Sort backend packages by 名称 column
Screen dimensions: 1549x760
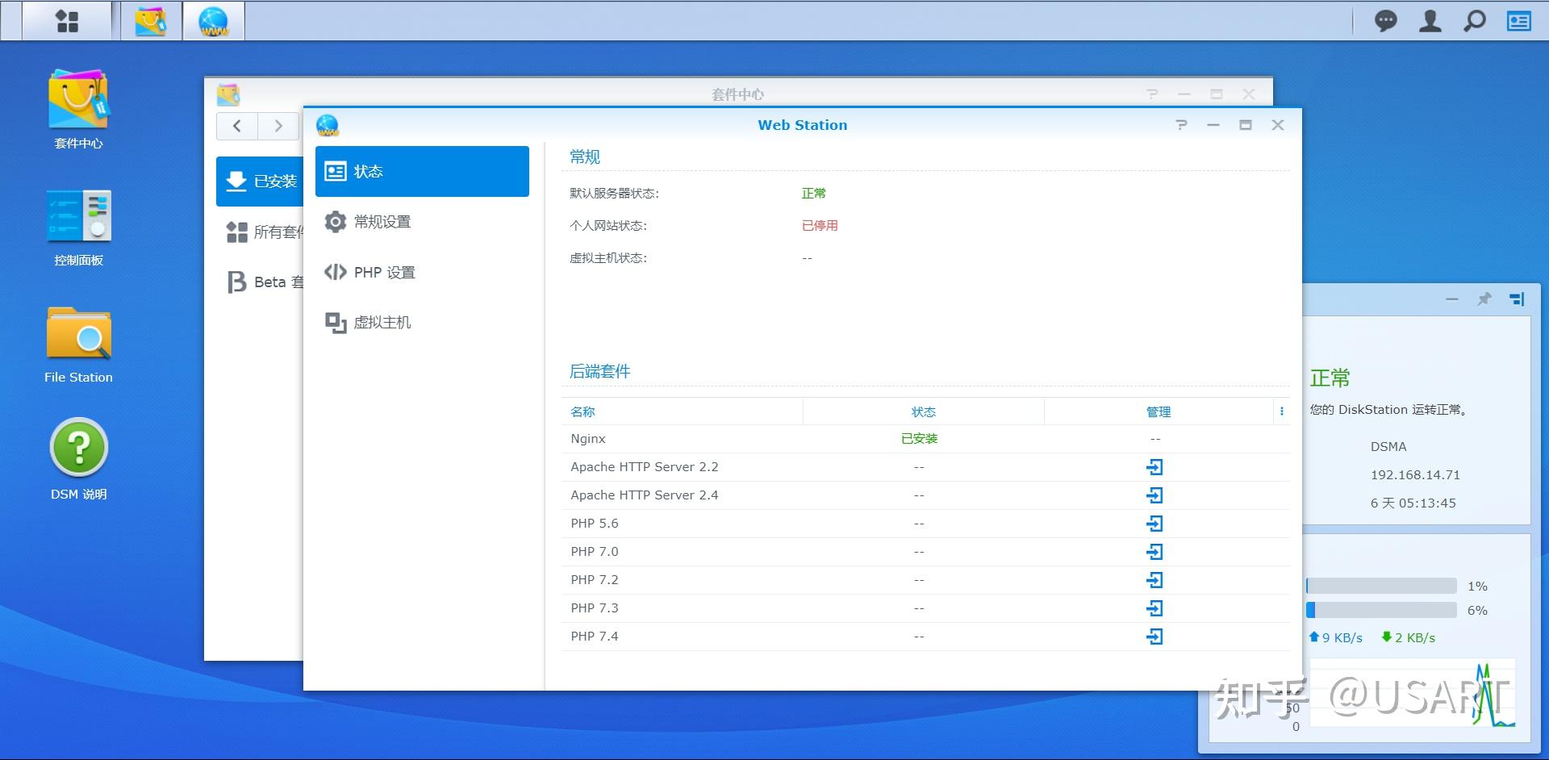(x=682, y=411)
